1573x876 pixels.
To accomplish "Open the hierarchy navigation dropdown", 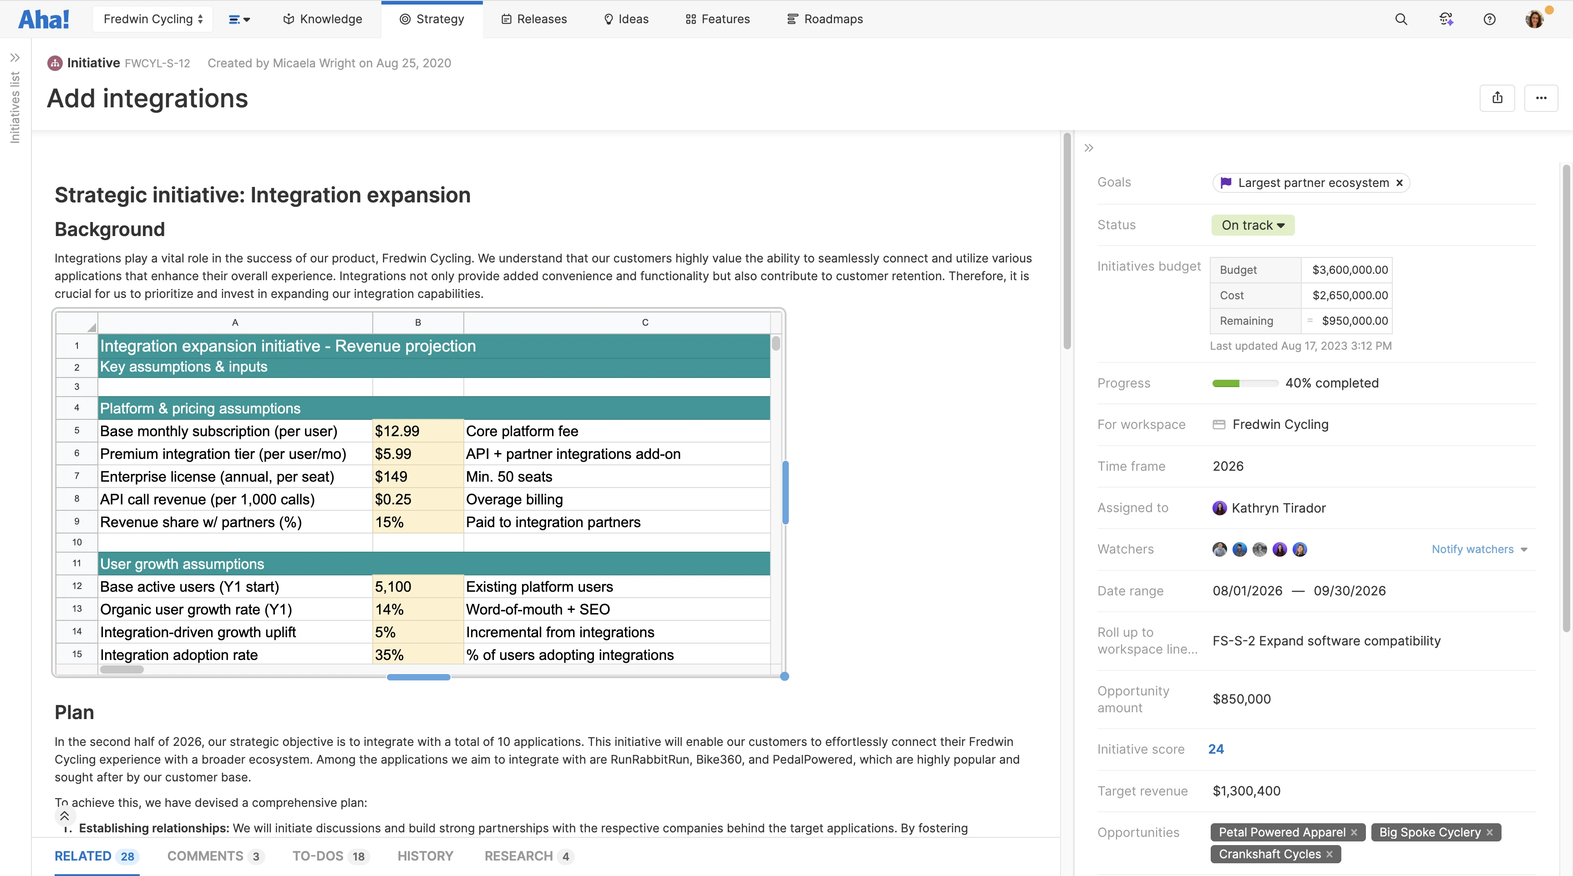I will (239, 19).
